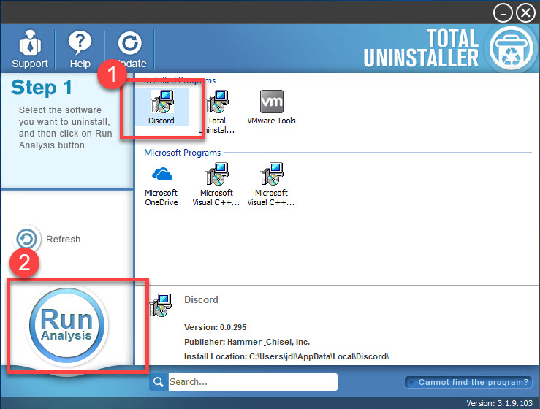540x409 pixels.
Task: Click the 'Discord' title in details panel
Action: point(201,299)
